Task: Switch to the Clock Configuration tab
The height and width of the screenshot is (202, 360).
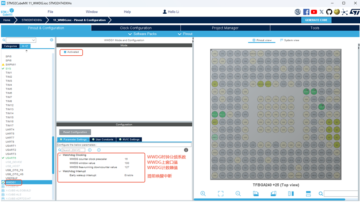Action: [x=136, y=28]
